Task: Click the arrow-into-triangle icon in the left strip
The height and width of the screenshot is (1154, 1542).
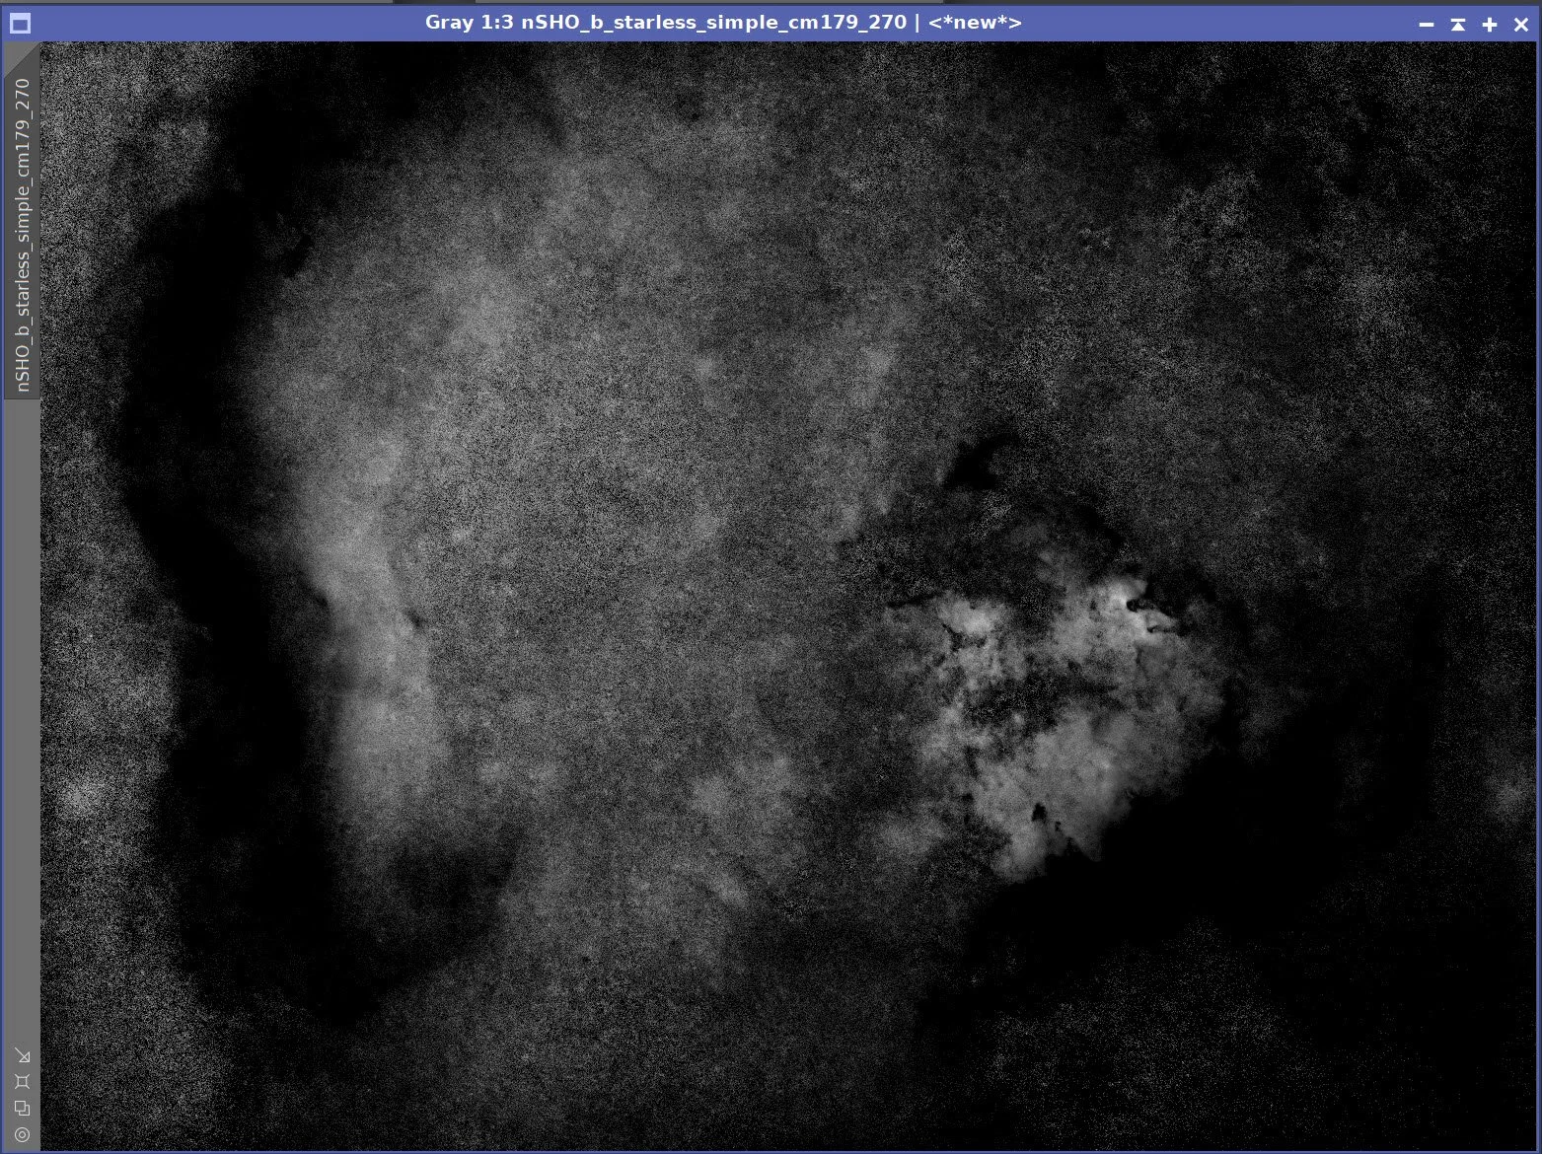Action: coord(22,1056)
